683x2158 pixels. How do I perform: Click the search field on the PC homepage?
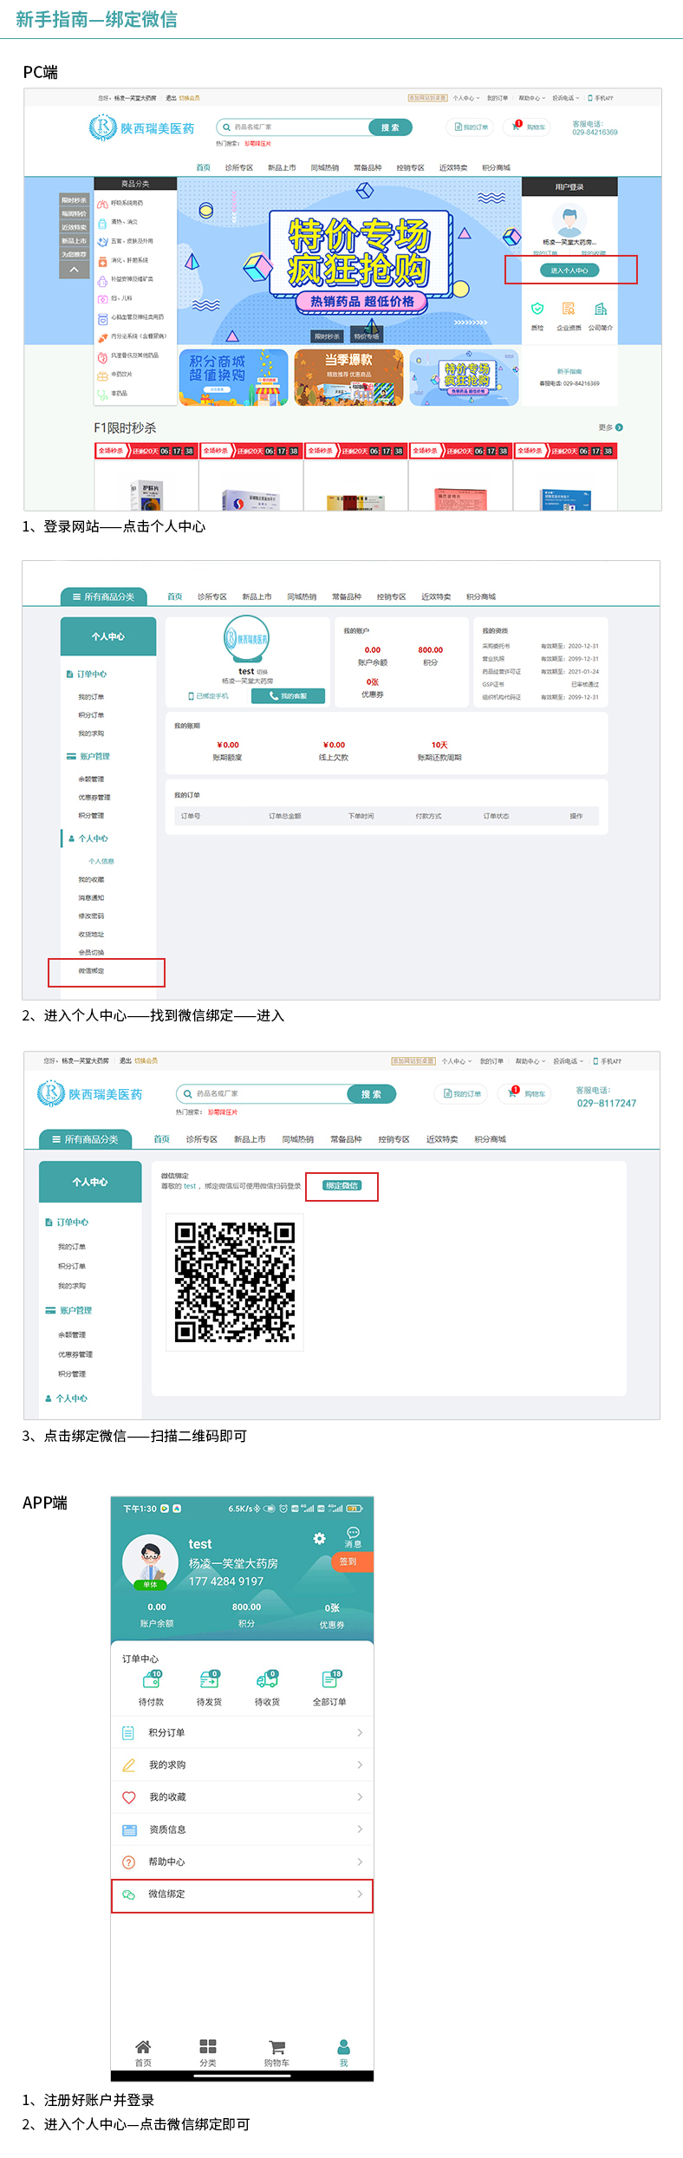point(294,127)
